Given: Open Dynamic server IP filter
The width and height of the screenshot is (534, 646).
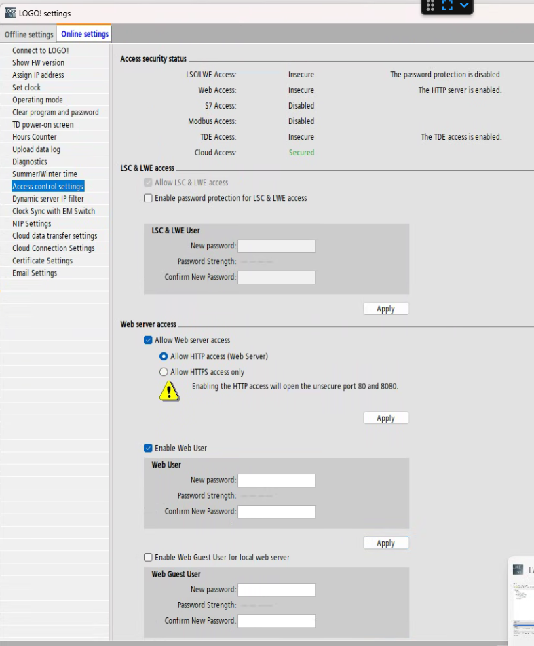Looking at the screenshot, I should [x=47, y=199].
